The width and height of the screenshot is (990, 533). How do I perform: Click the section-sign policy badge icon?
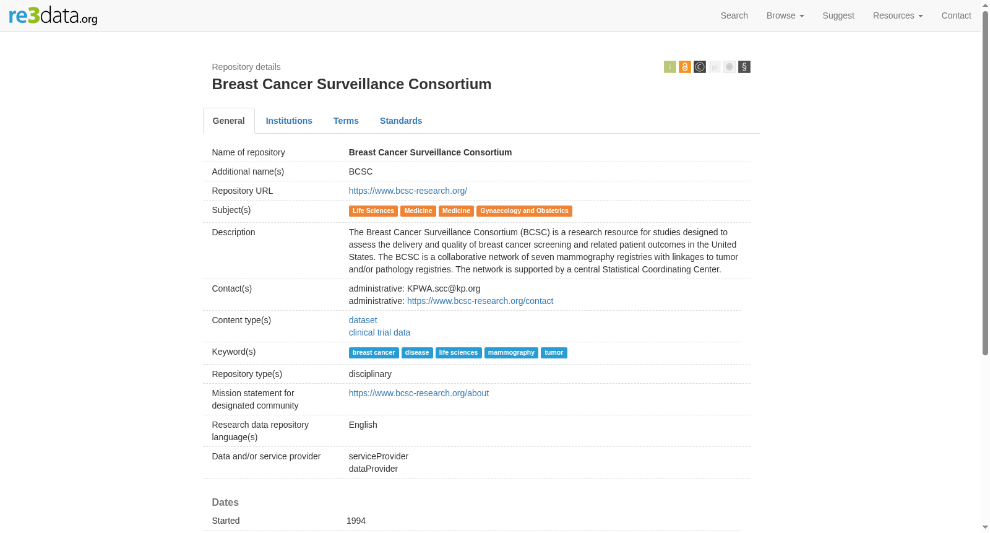pos(744,67)
